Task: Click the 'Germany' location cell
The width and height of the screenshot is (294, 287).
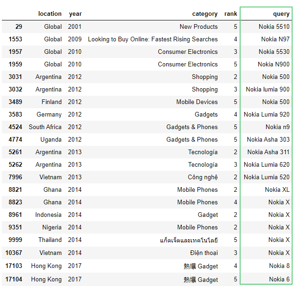Action: 49,115
